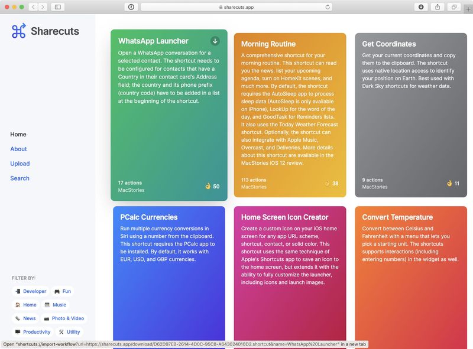The width and height of the screenshot is (473, 349).
Task: Go back with the Safari back arrow
Action: pyautogui.click(x=34, y=7)
